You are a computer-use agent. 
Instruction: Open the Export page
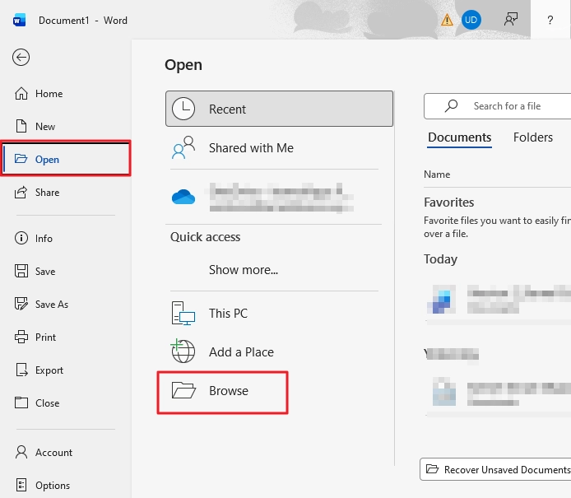tap(66, 370)
